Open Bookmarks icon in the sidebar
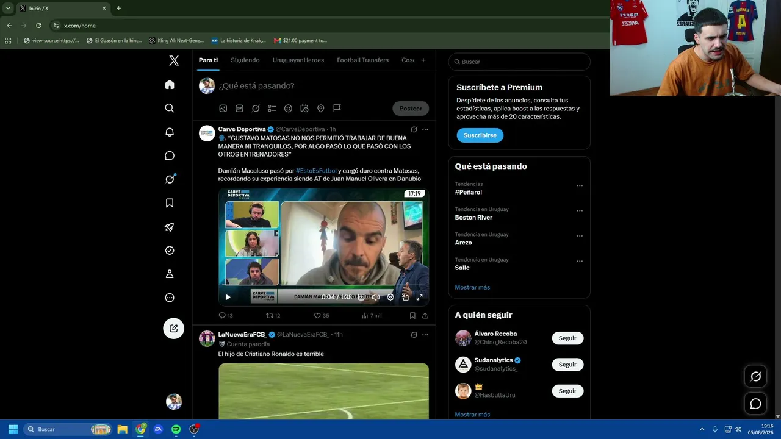The image size is (781, 439). (170, 203)
